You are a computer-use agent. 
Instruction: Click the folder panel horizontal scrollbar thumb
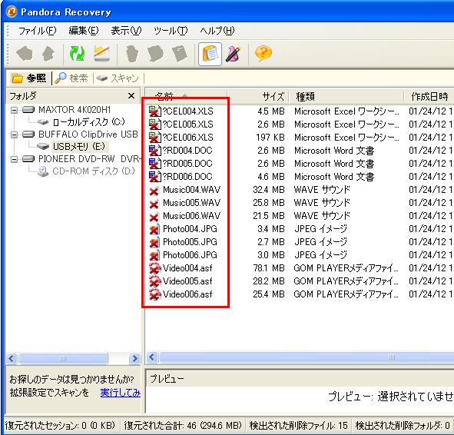click(x=63, y=359)
